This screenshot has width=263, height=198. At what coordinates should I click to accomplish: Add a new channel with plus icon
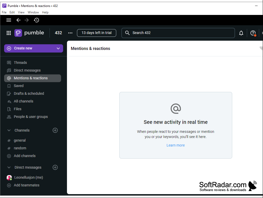[x=55, y=130]
